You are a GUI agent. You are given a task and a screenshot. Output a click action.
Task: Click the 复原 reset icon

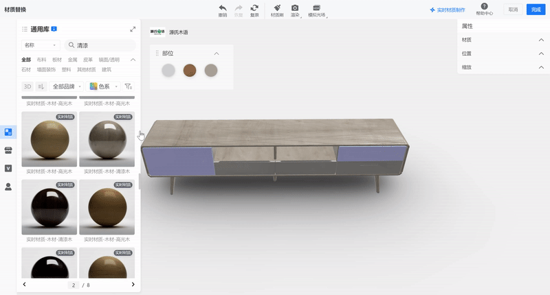point(254,8)
